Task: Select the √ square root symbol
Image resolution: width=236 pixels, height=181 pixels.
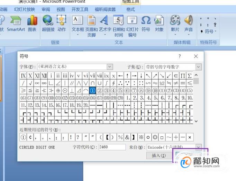Action: click(30, 83)
